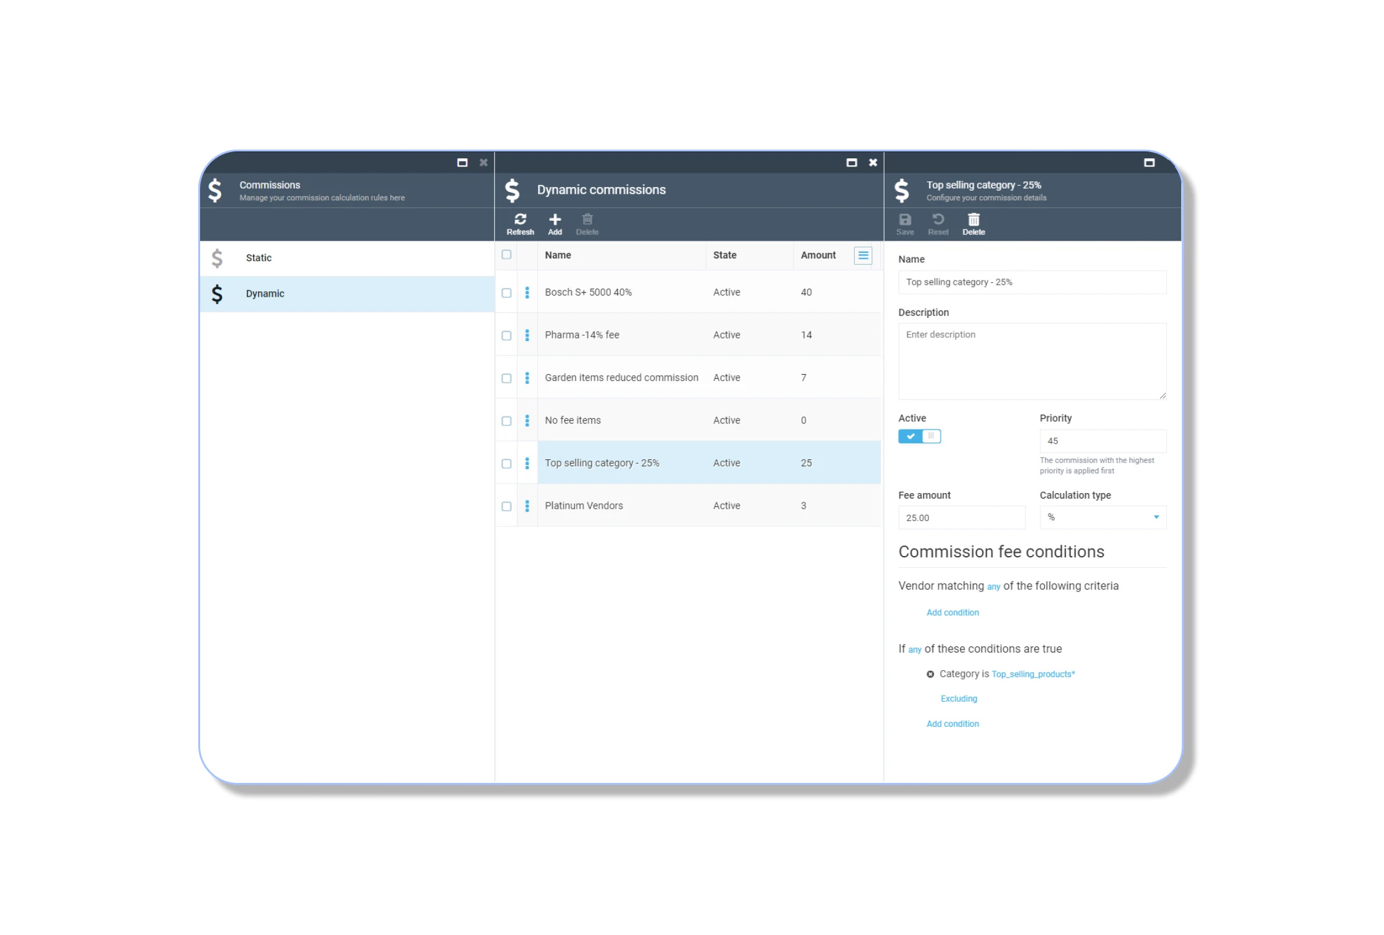Select Top selling category - 25% row name
This screenshot has width=1384, height=935.
[602, 463]
